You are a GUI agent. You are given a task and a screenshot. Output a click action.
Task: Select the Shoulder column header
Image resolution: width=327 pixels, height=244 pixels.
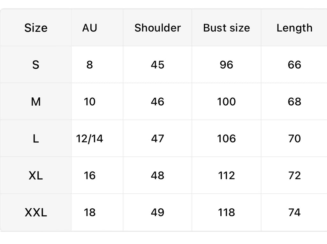point(157,28)
